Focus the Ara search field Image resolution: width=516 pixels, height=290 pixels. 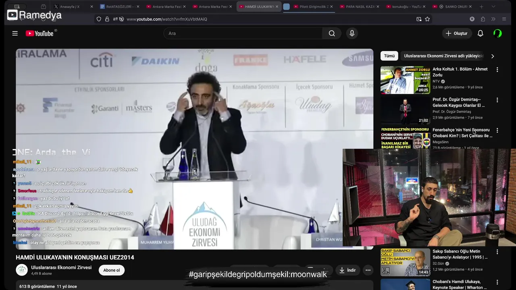click(243, 33)
